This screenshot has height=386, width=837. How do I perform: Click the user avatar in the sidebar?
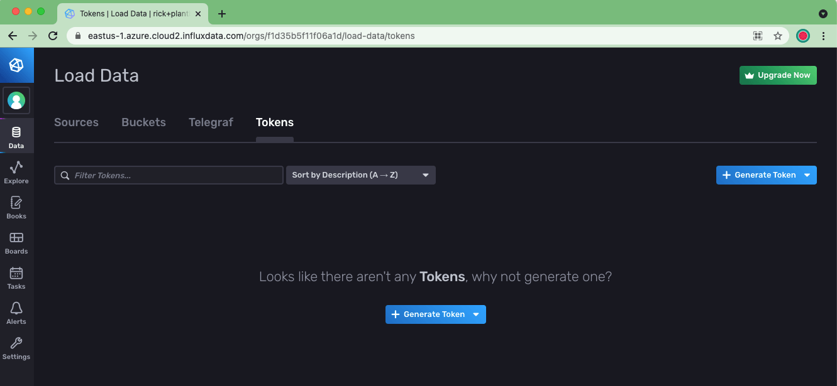[x=16, y=100]
